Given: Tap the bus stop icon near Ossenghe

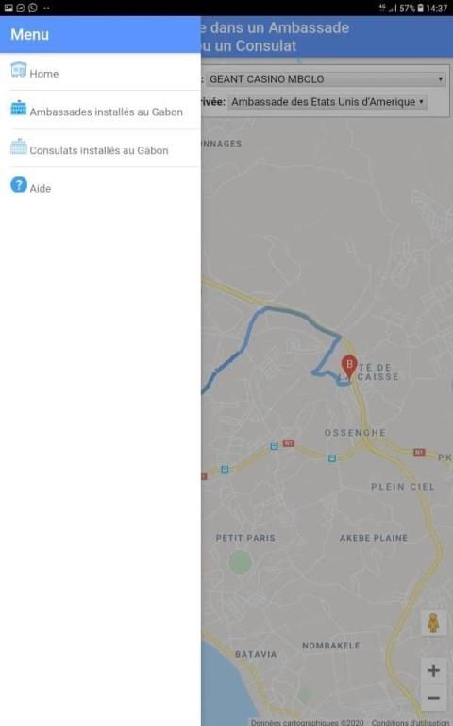Looking at the screenshot, I should pyautogui.click(x=332, y=458).
